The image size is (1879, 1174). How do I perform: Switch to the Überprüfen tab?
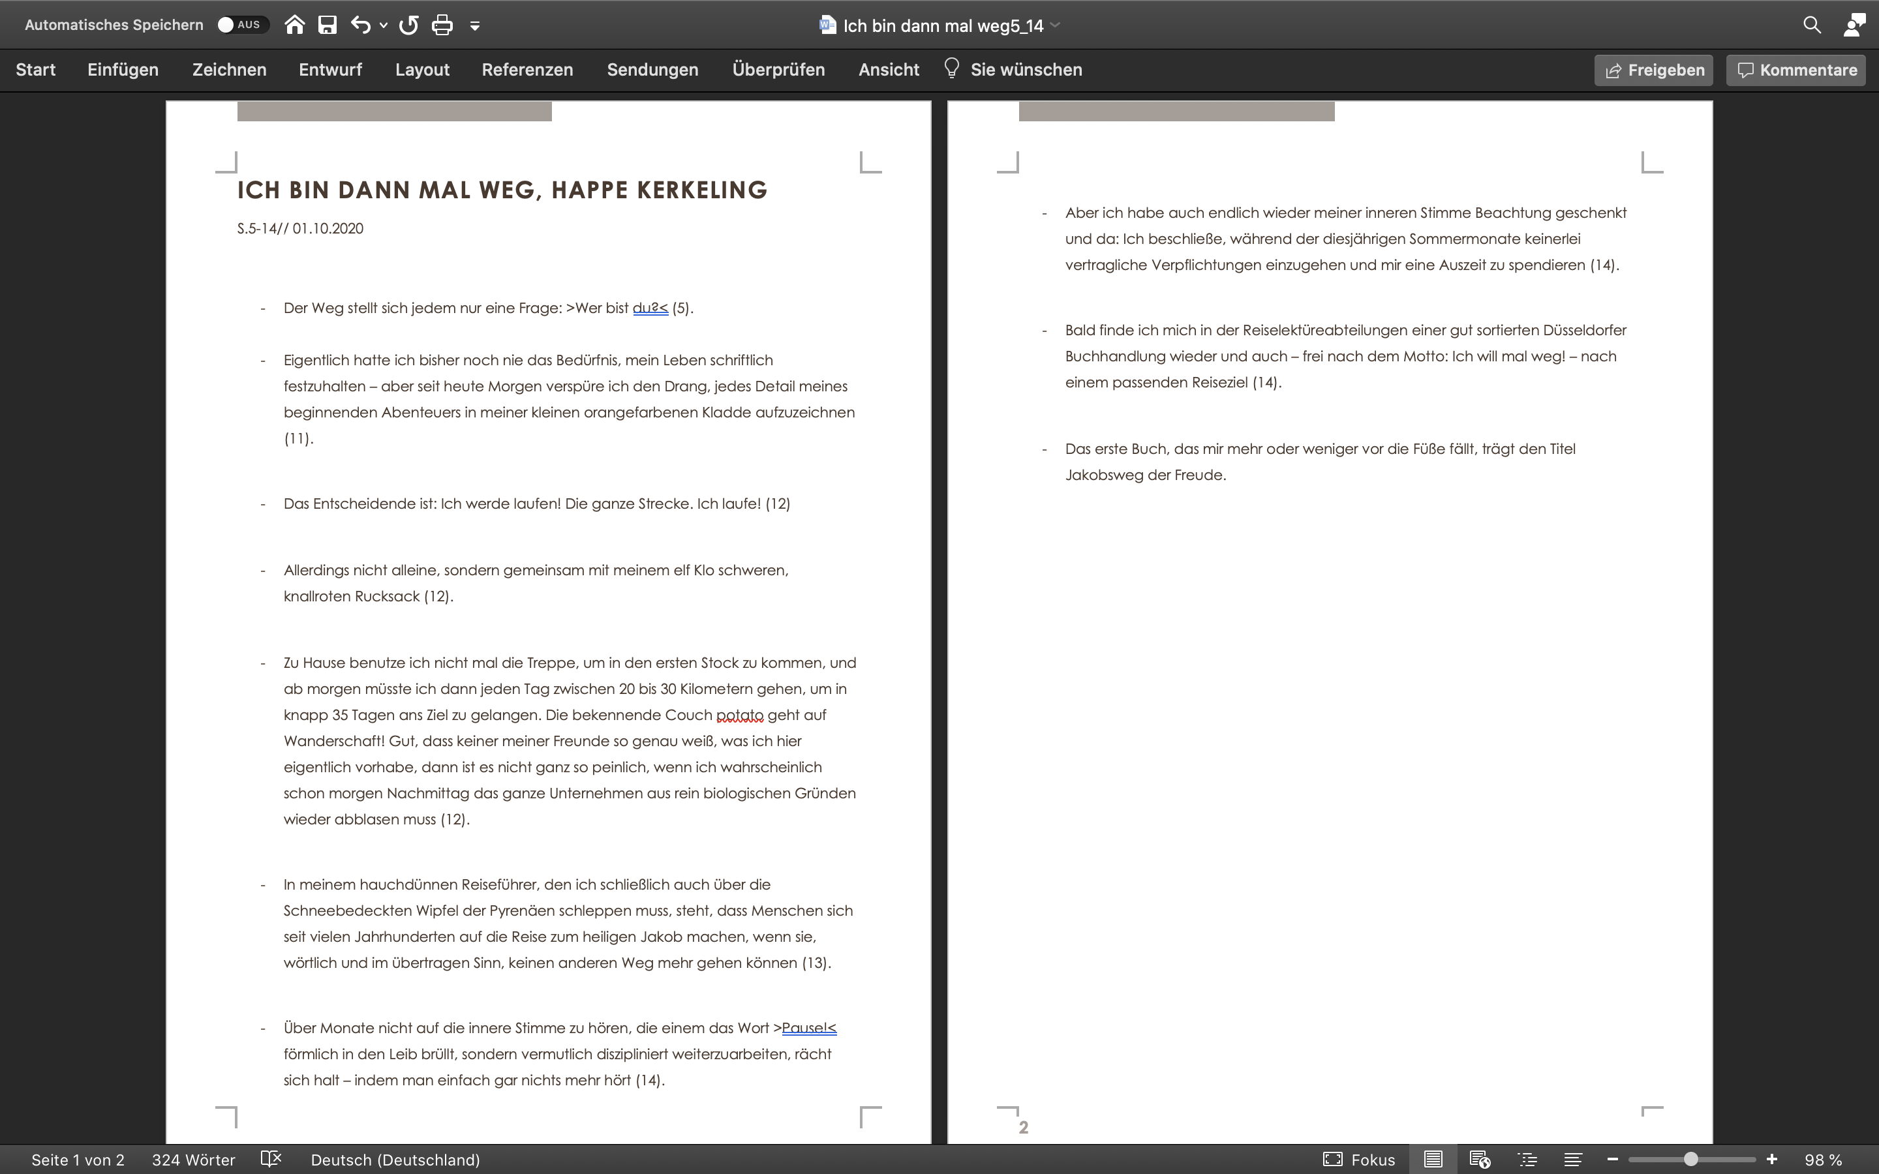click(x=778, y=70)
